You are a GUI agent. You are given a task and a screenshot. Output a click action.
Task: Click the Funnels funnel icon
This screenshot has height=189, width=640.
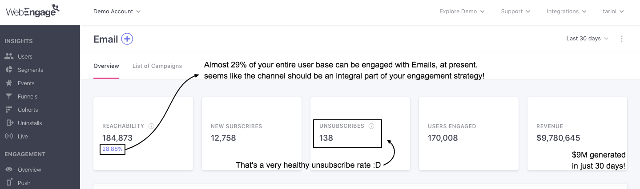(9, 96)
